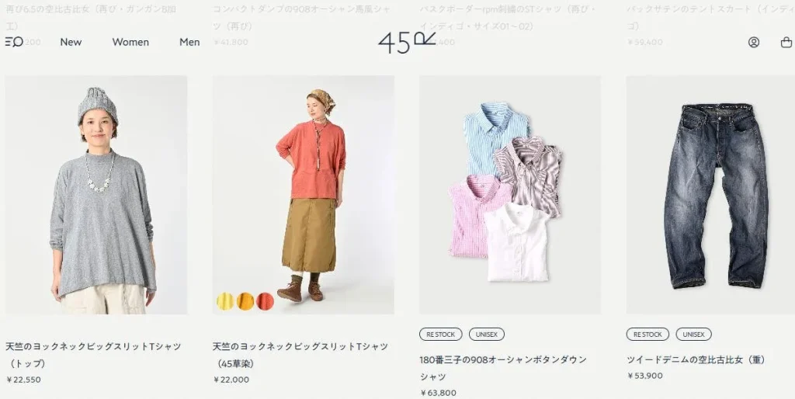The image size is (795, 399).
Task: Click the 45R logo
Action: pyautogui.click(x=407, y=43)
